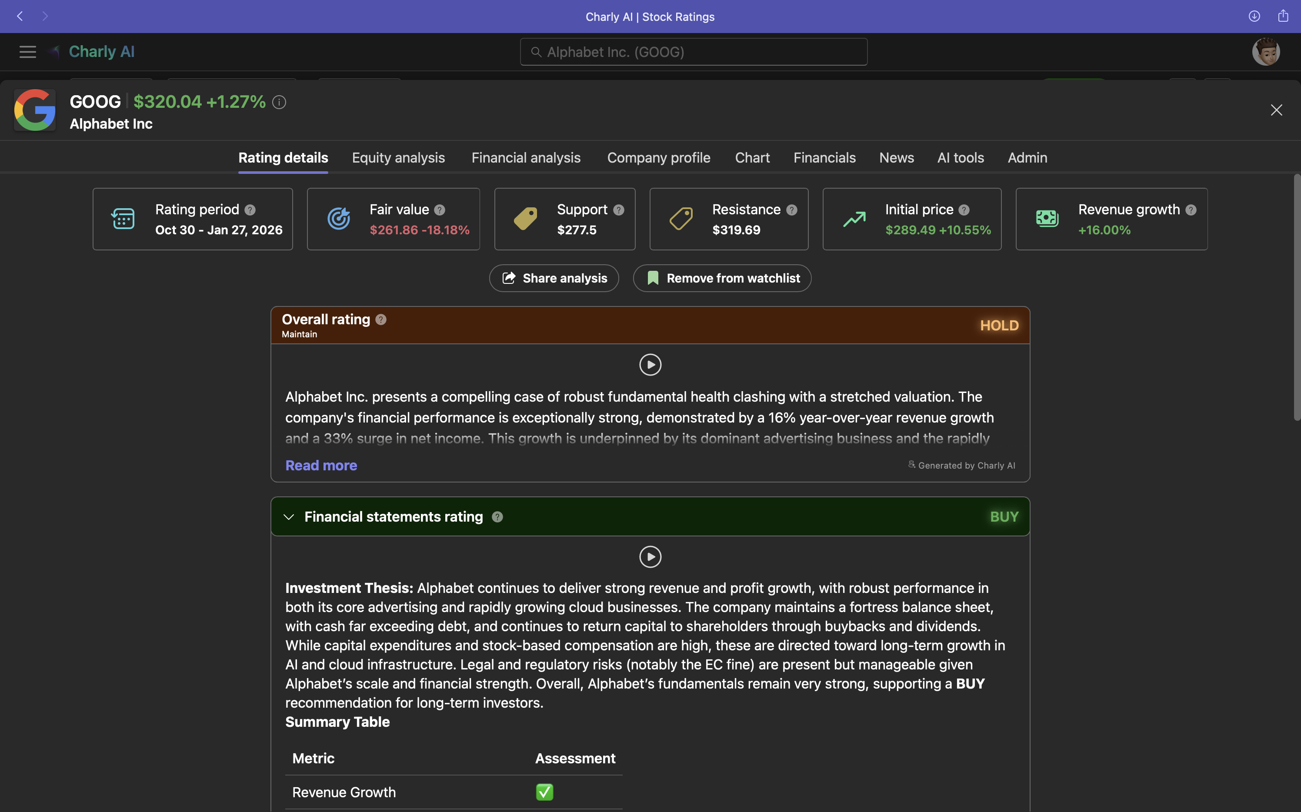Image resolution: width=1301 pixels, height=812 pixels.
Task: Open the hamburger navigation menu
Action: [x=27, y=52]
